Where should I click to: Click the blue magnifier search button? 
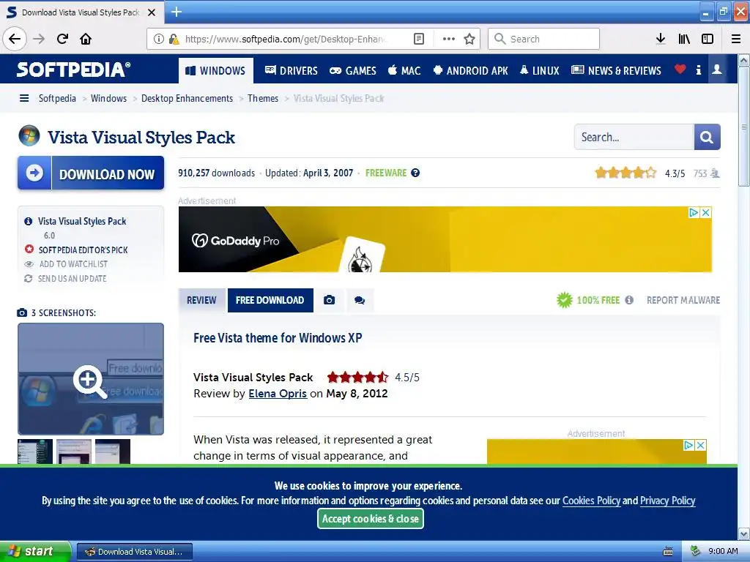coord(707,137)
